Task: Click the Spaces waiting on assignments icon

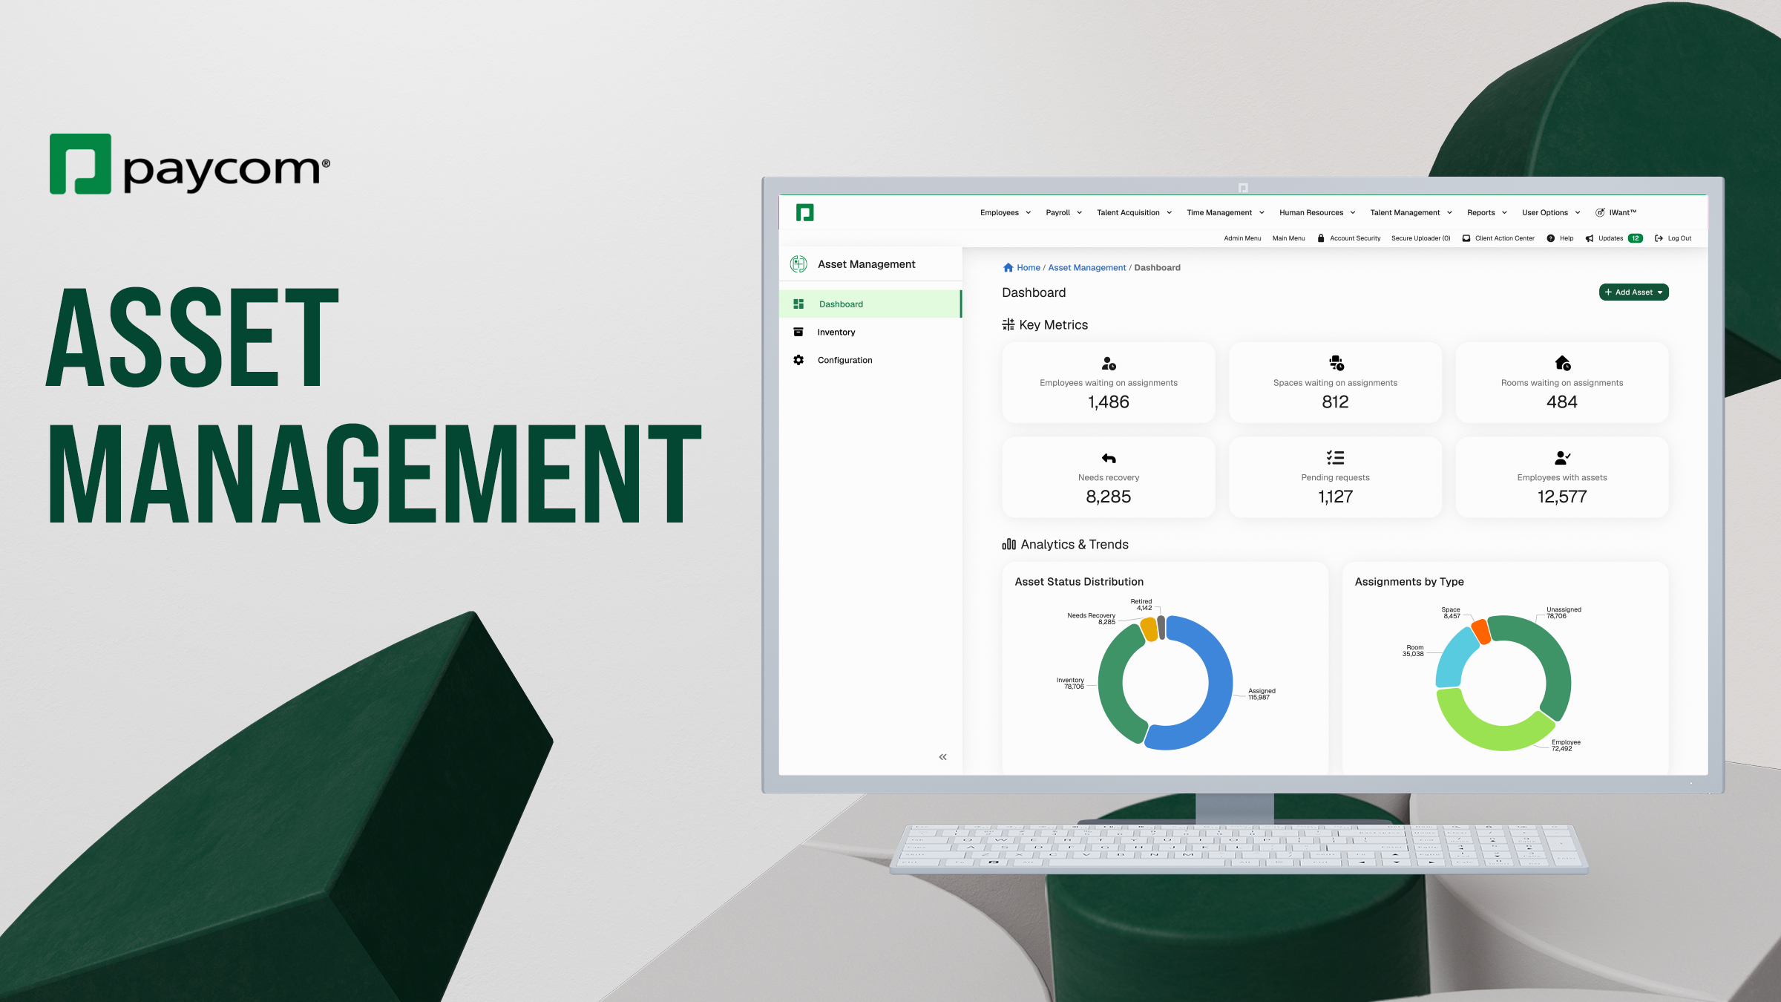Action: pyautogui.click(x=1336, y=363)
